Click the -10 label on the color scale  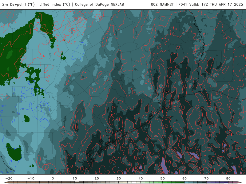(x=31, y=178)
